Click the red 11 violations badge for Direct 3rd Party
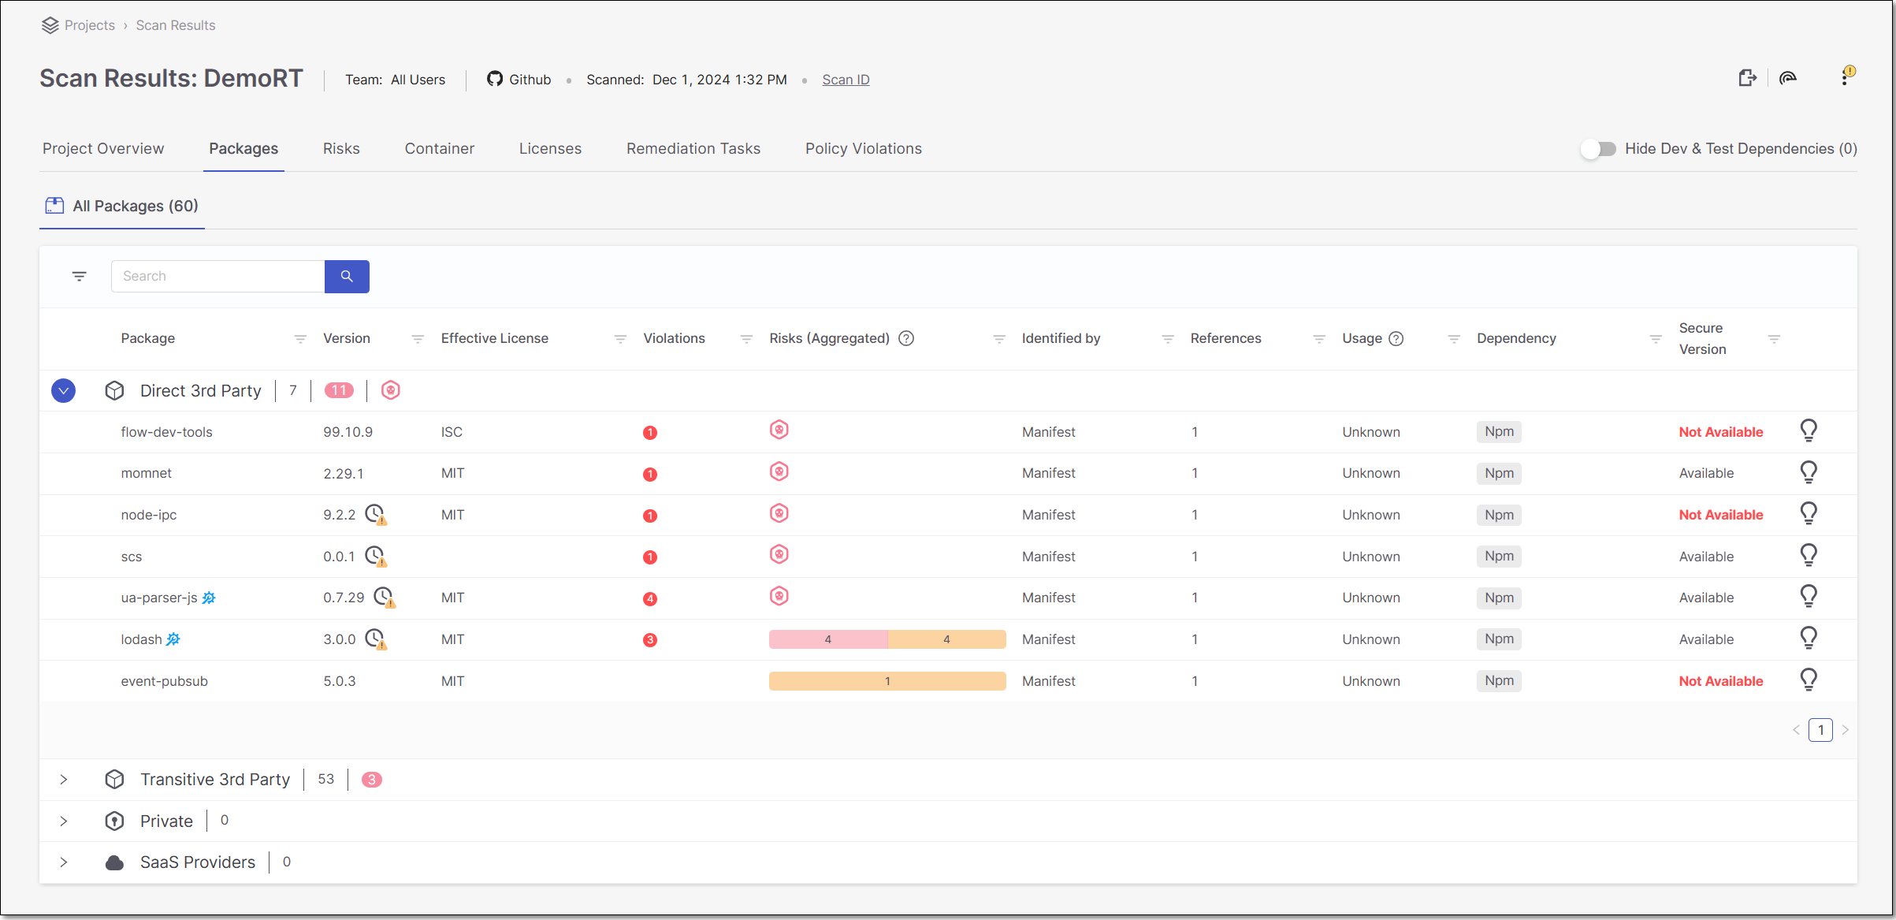The image size is (1896, 920). tap(339, 390)
